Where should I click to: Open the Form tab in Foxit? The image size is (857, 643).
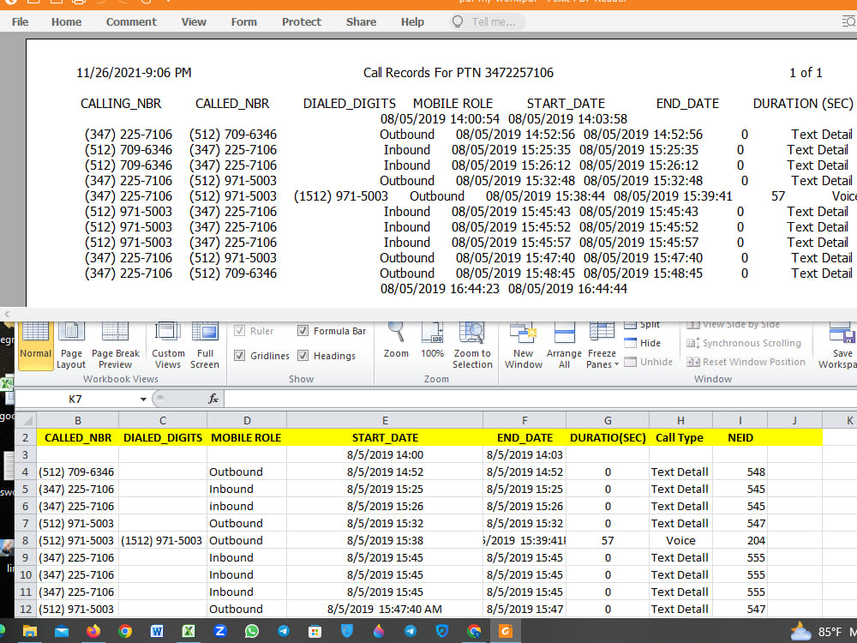pyautogui.click(x=243, y=22)
